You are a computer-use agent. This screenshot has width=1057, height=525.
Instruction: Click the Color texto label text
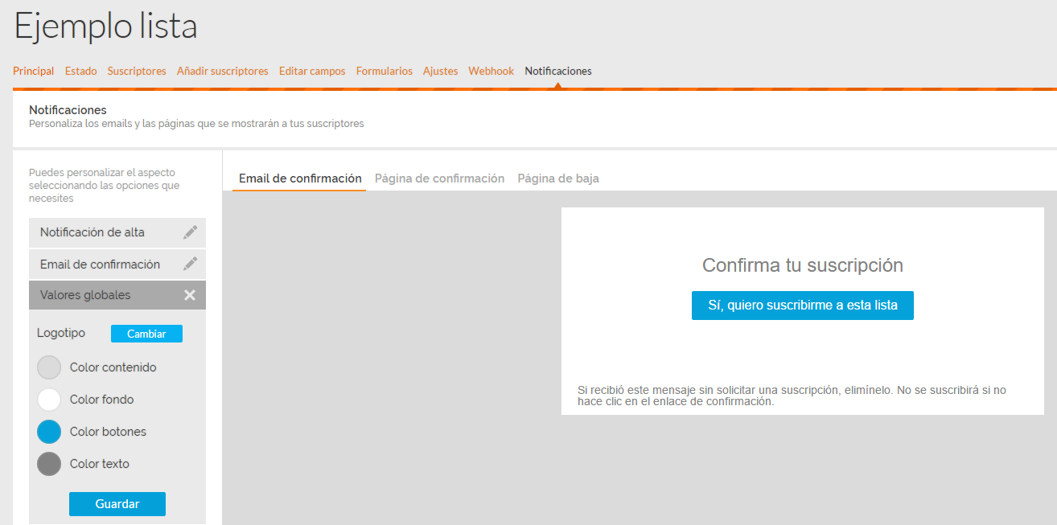click(100, 464)
